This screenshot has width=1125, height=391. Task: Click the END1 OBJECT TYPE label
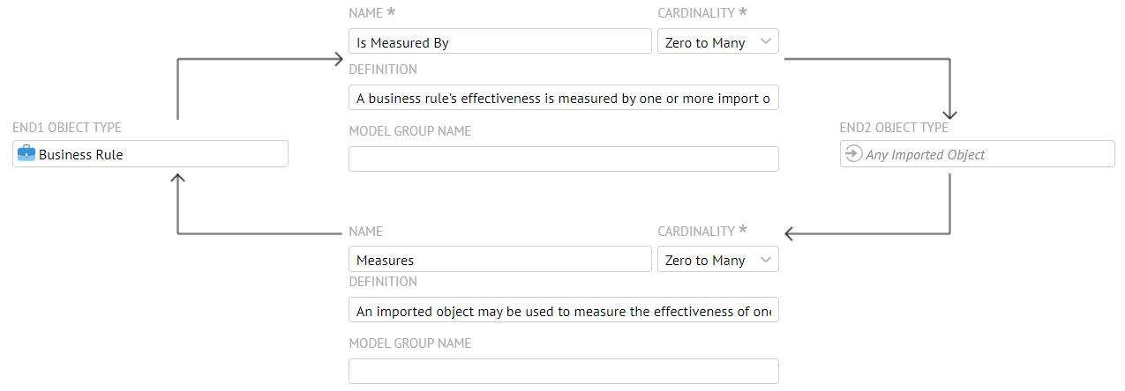pos(67,128)
